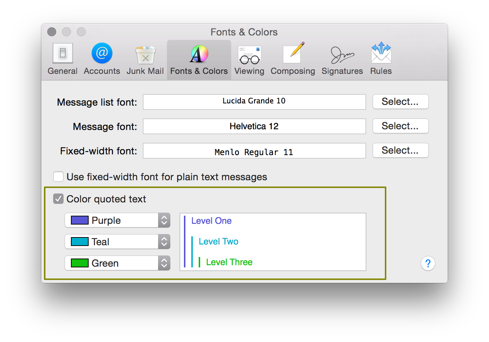The image size is (489, 342).
Task: Click the Helvetica 12 font field
Action: pos(254,126)
